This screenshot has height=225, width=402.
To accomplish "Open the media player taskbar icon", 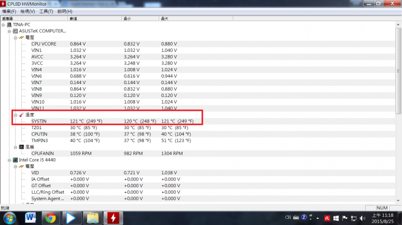I will (x=70, y=218).
